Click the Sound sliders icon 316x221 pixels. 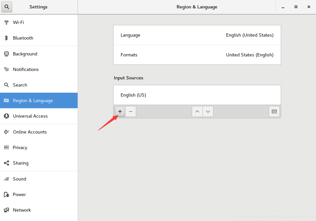(x=6, y=179)
